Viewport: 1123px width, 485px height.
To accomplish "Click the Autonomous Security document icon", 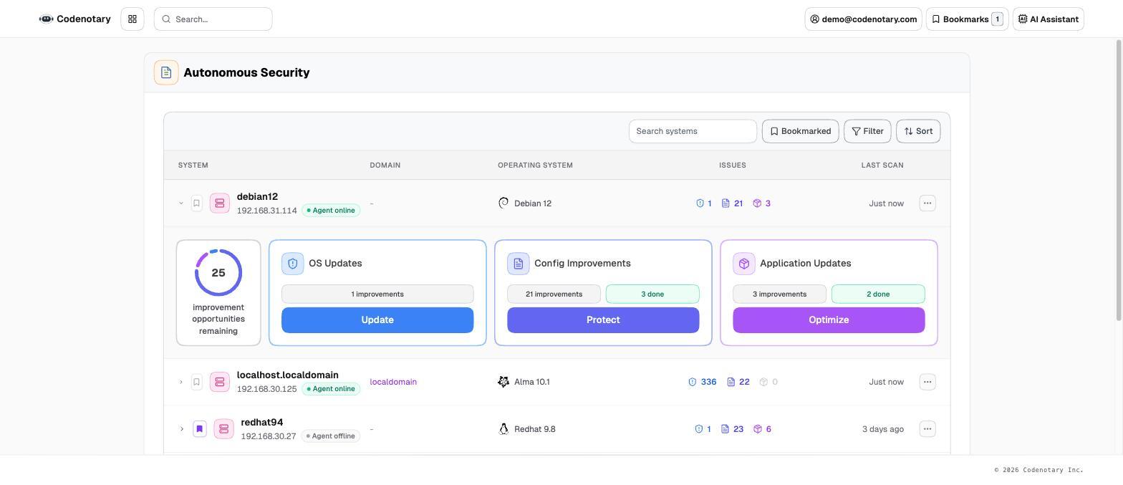I will click(166, 72).
